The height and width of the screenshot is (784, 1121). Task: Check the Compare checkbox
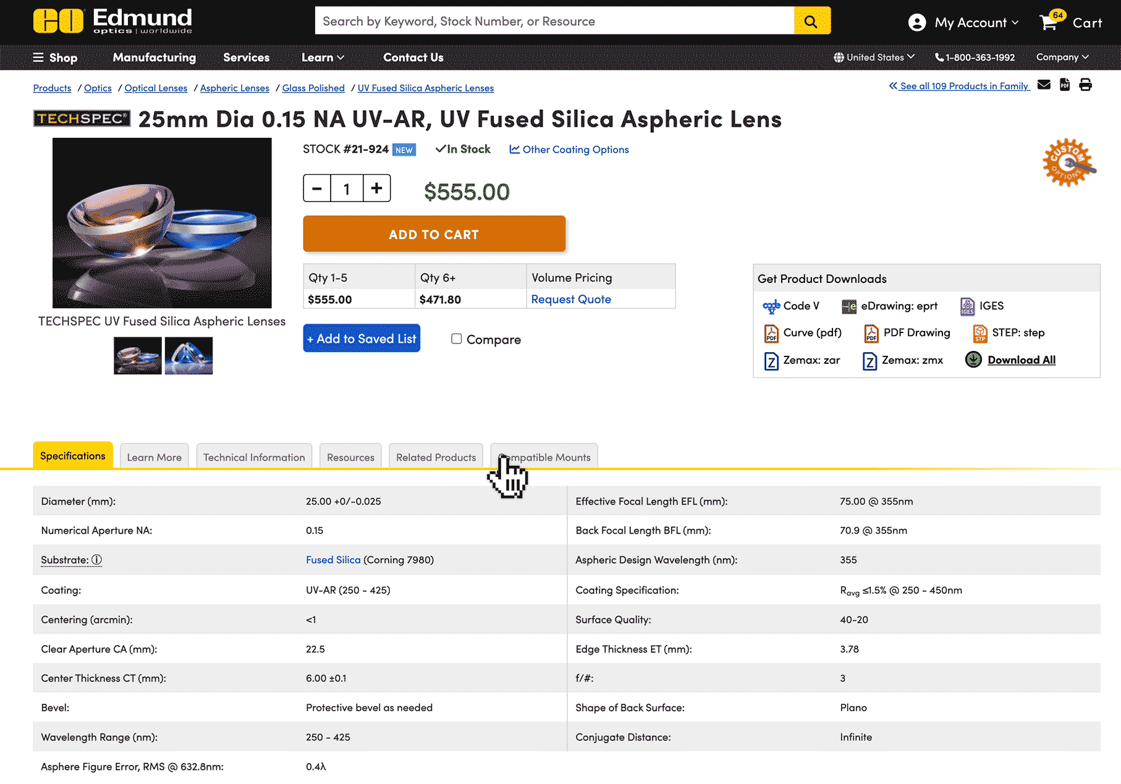click(456, 339)
